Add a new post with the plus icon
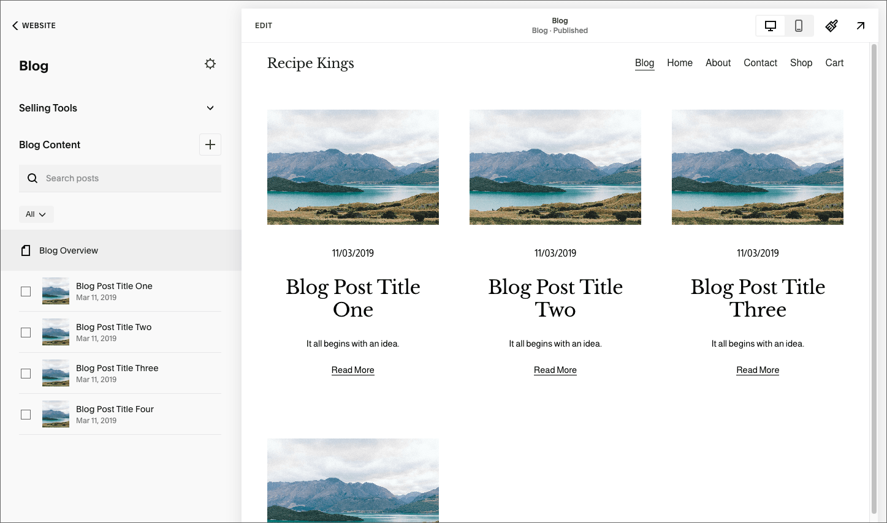This screenshot has height=523, width=887. click(x=210, y=145)
